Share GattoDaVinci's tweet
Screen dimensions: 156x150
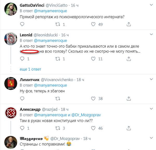coord(128,24)
